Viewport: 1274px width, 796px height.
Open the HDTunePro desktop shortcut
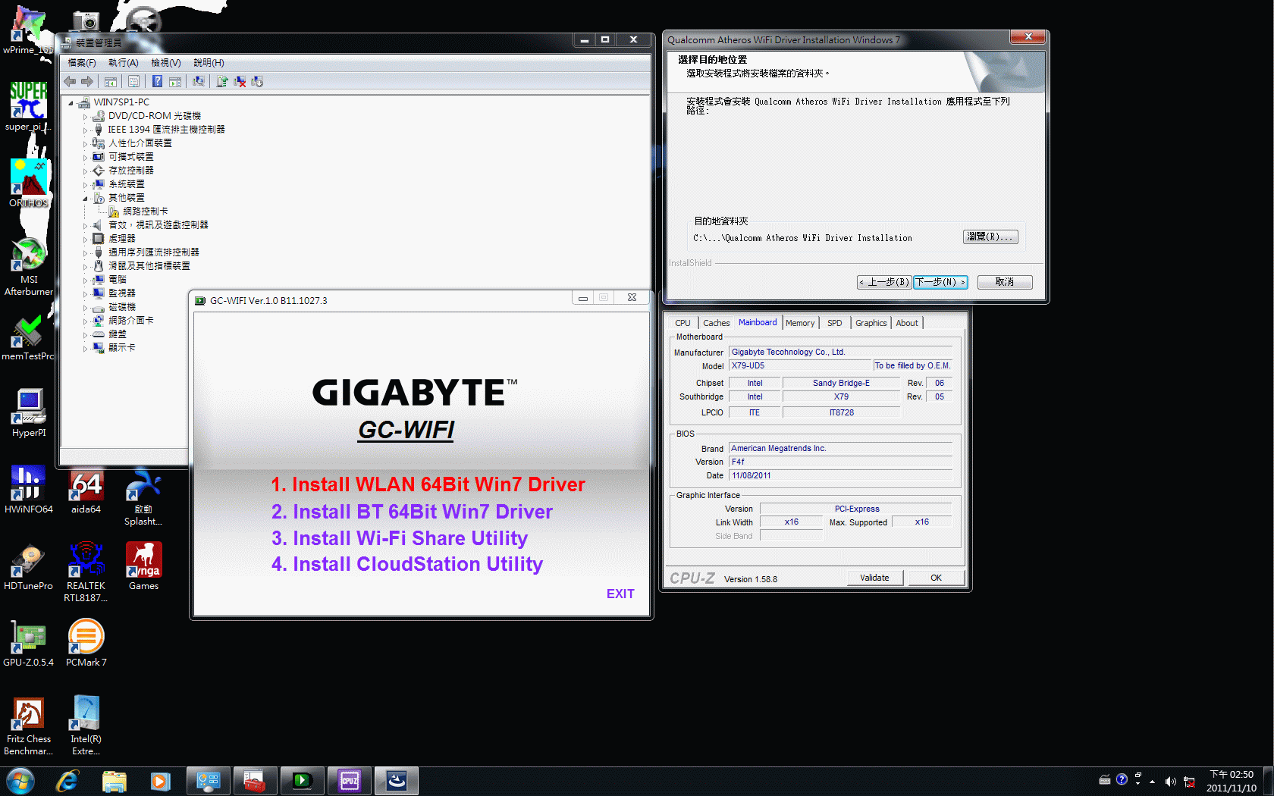29,566
